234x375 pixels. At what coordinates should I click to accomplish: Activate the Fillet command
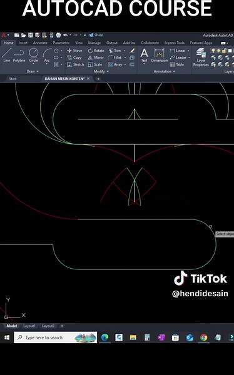(x=114, y=57)
